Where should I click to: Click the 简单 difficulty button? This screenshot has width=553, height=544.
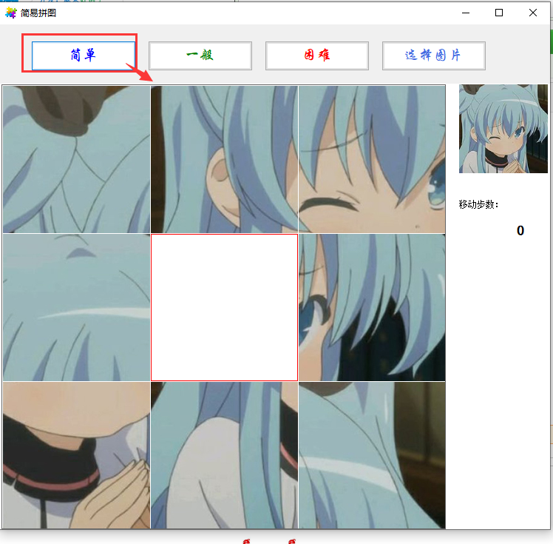tap(83, 56)
